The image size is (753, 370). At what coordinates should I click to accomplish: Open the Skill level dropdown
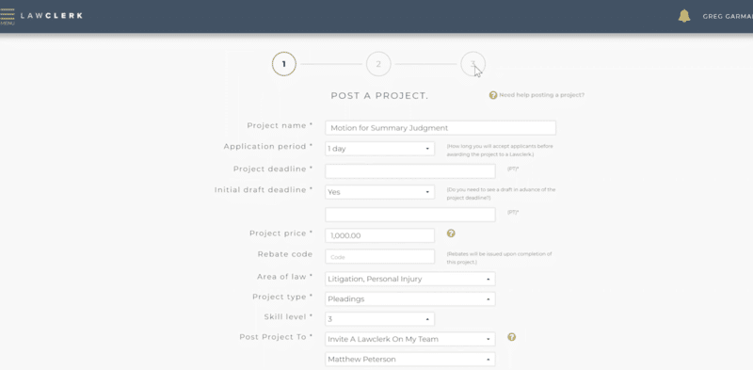tap(379, 319)
